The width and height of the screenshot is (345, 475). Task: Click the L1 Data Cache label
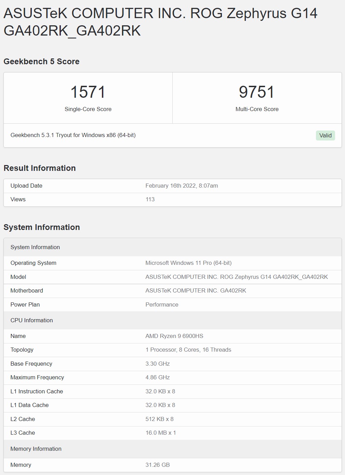pos(30,405)
